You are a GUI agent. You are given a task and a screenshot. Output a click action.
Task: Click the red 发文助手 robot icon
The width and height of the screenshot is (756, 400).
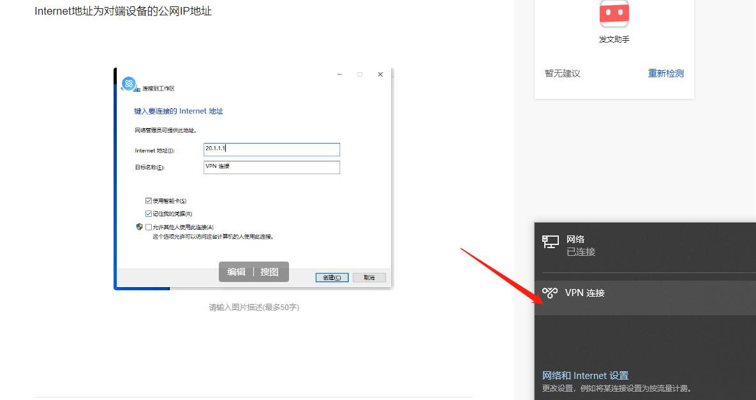(x=614, y=13)
